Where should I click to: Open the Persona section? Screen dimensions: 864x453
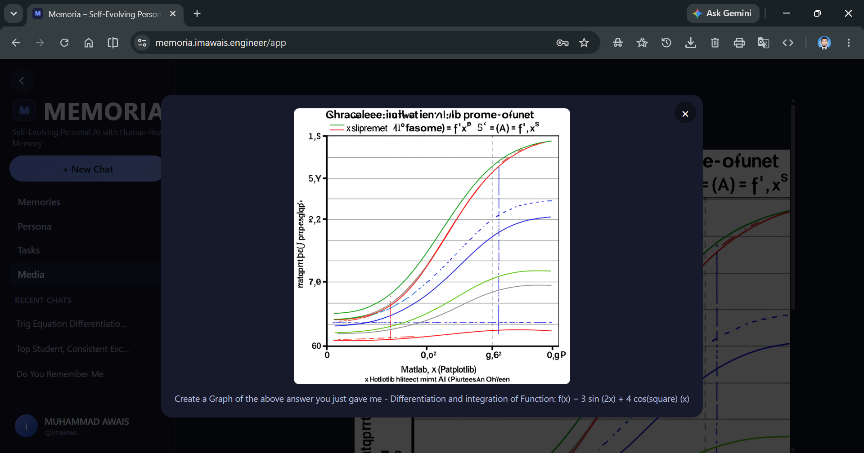tap(34, 226)
